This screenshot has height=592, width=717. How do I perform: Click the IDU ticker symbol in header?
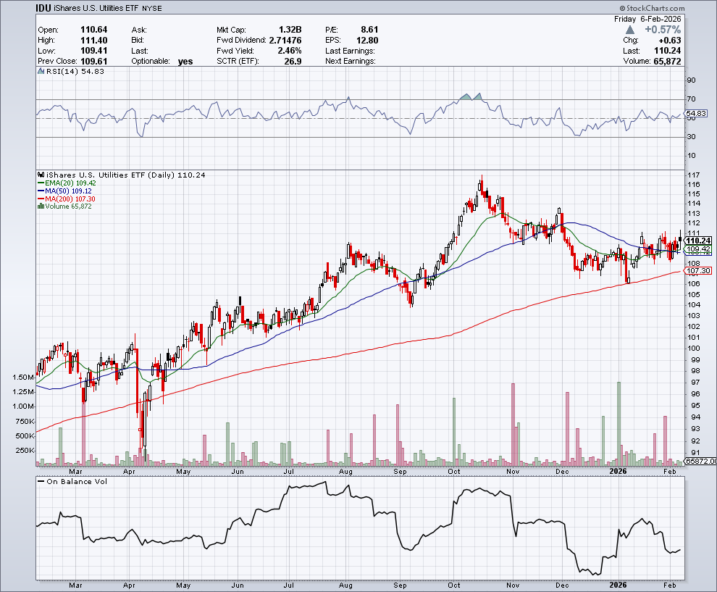click(x=45, y=8)
